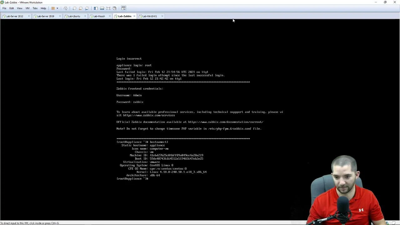
Task: Revert VM to previous snapshot icon
Action: tap(81, 8)
